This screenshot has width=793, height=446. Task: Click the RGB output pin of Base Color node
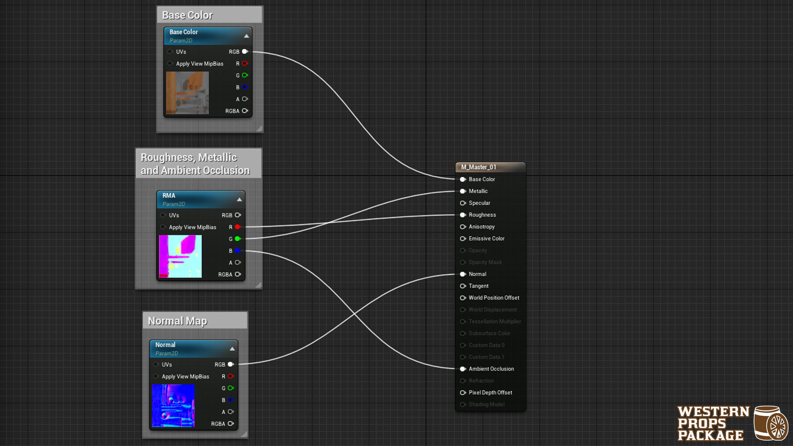pyautogui.click(x=245, y=52)
